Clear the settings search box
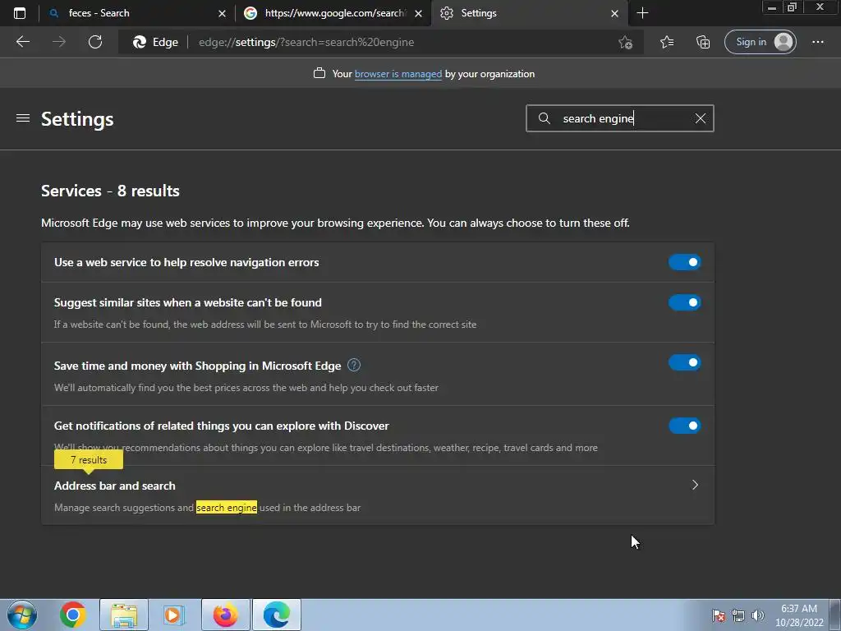841x631 pixels. click(x=700, y=118)
